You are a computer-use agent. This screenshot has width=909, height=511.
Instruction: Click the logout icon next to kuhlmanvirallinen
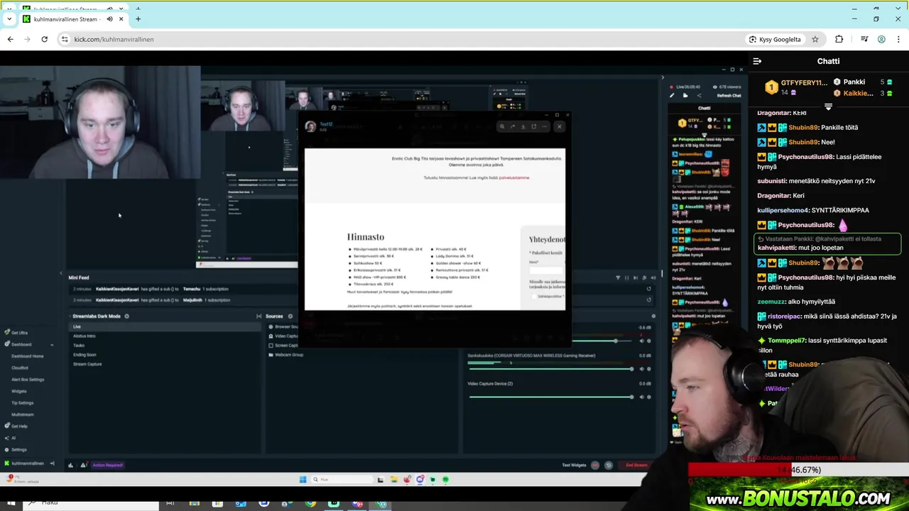(x=52, y=463)
